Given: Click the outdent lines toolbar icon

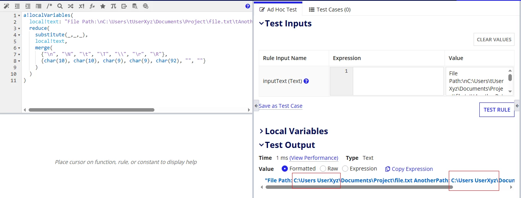Looking at the screenshot, I should (17, 6).
